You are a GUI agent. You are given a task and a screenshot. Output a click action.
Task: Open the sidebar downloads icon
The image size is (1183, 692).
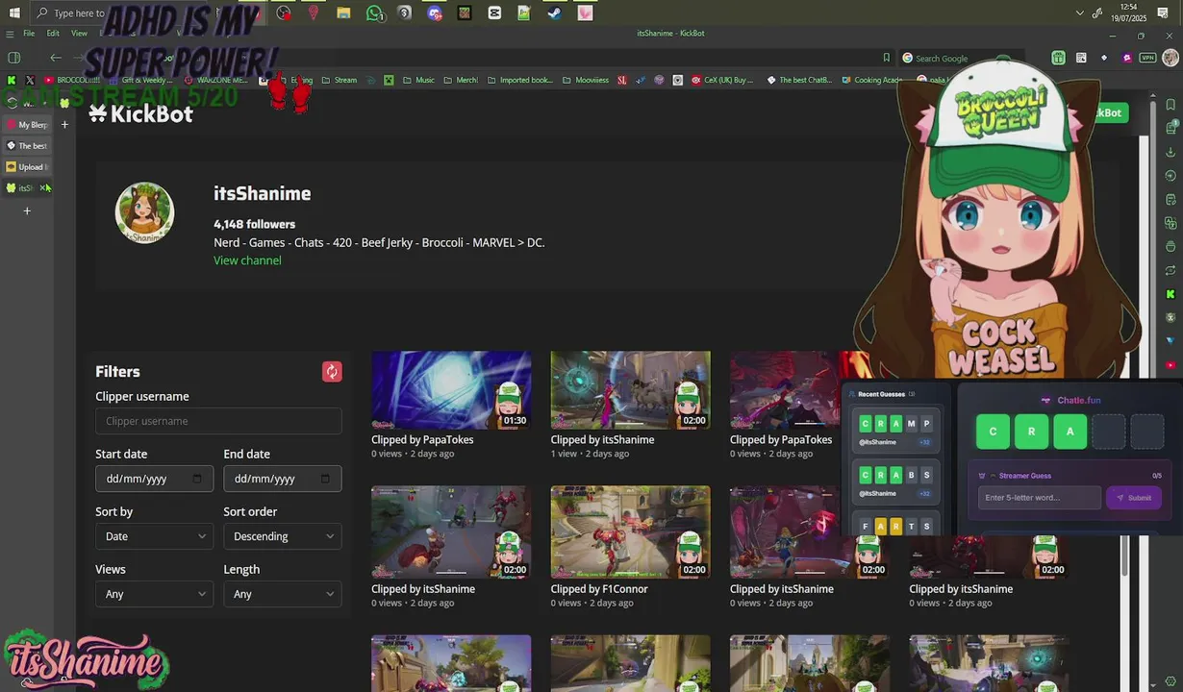(x=1170, y=152)
